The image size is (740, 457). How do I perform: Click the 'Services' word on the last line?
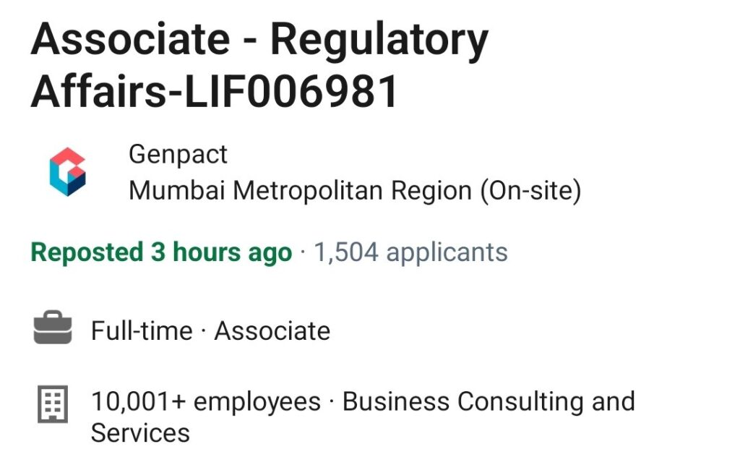(x=140, y=433)
